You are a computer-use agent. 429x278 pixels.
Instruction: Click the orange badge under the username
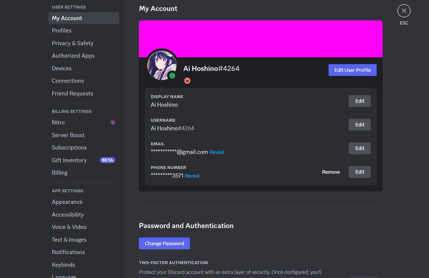click(187, 81)
